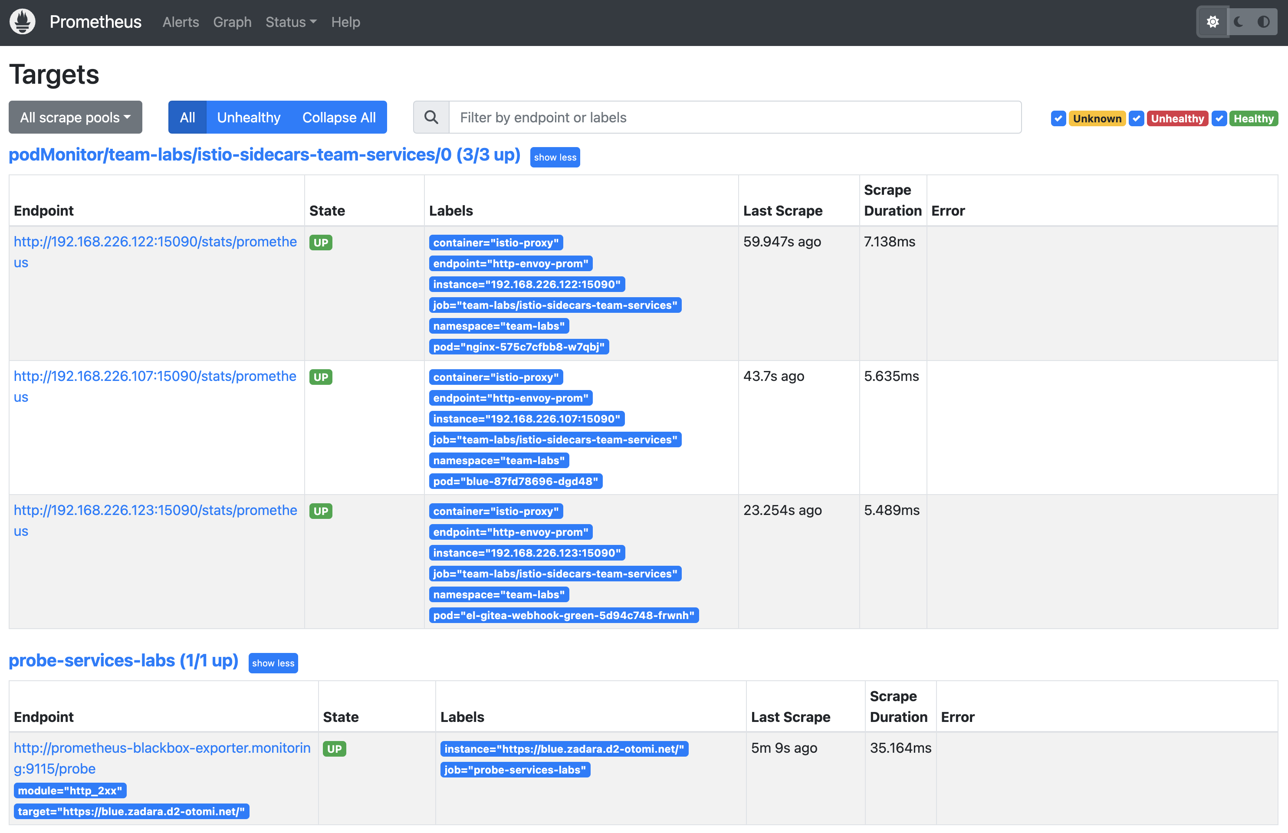The image size is (1288, 833).
Task: Select the All targets filter button
Action: [187, 117]
